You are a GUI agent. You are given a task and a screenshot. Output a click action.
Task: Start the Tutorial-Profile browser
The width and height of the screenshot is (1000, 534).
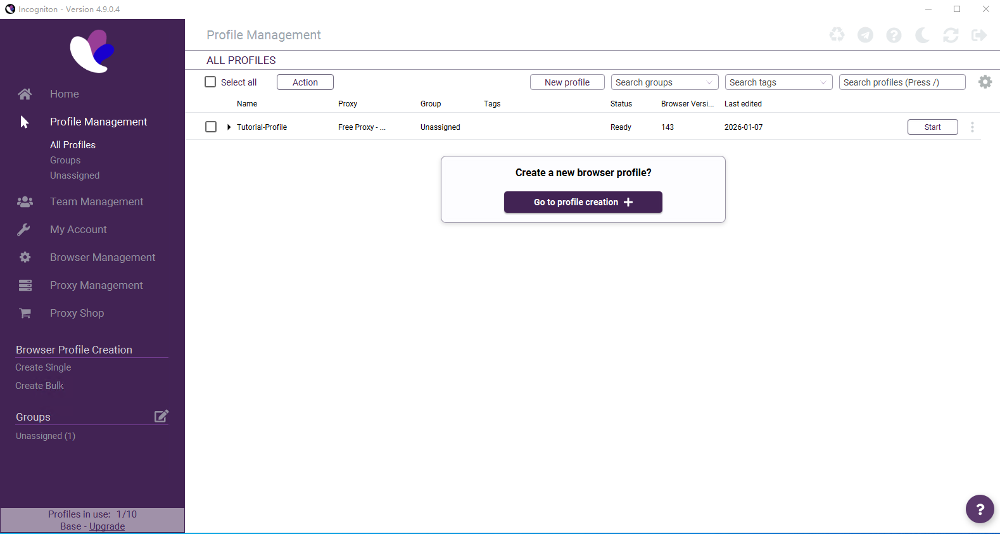[932, 127]
